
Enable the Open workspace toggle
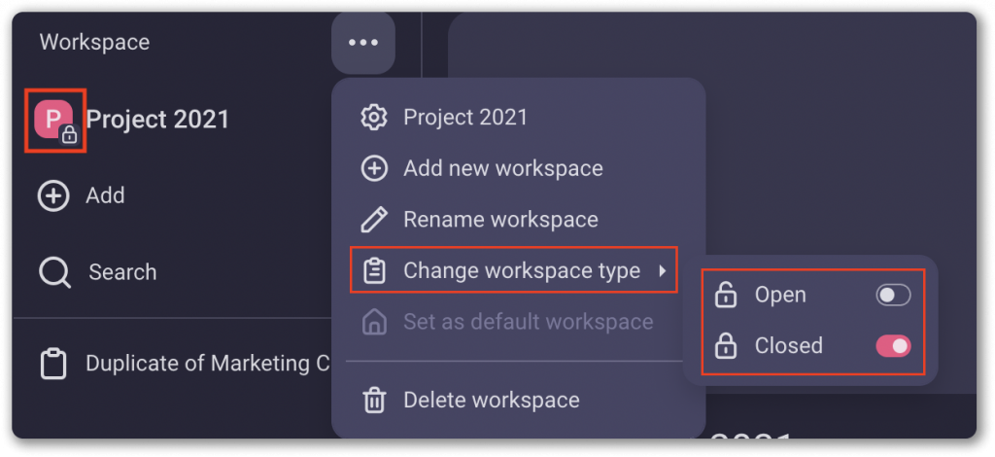(893, 295)
